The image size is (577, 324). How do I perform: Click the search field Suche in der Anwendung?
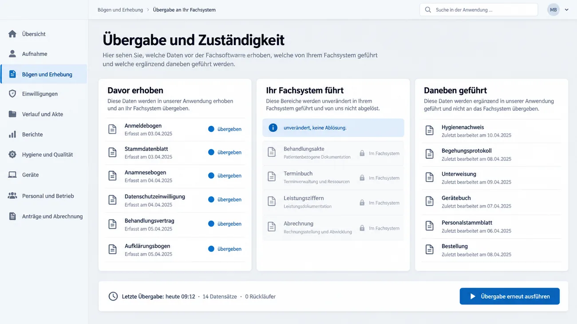479,10
